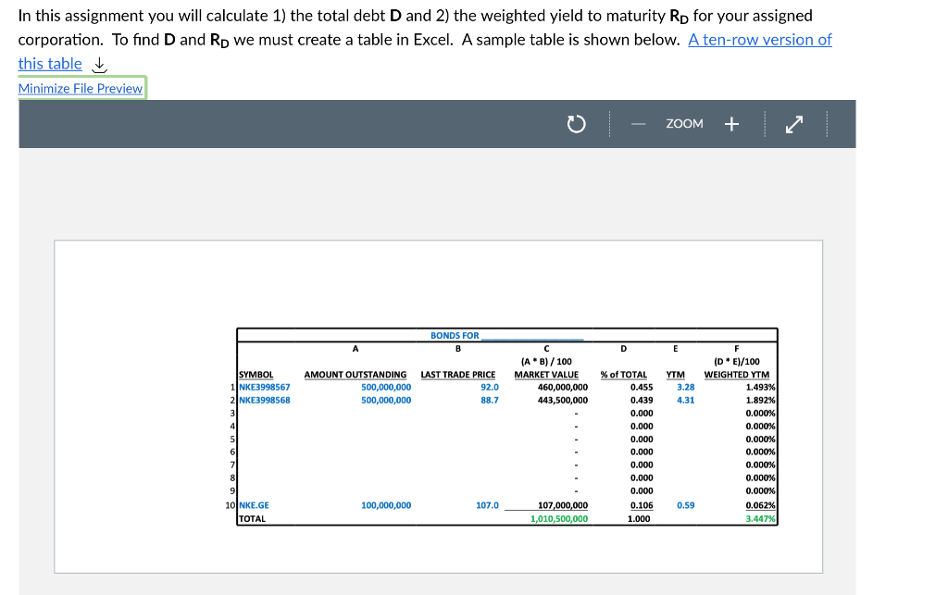
Task: Open 'A ten-row version of' link
Action: tap(760, 40)
